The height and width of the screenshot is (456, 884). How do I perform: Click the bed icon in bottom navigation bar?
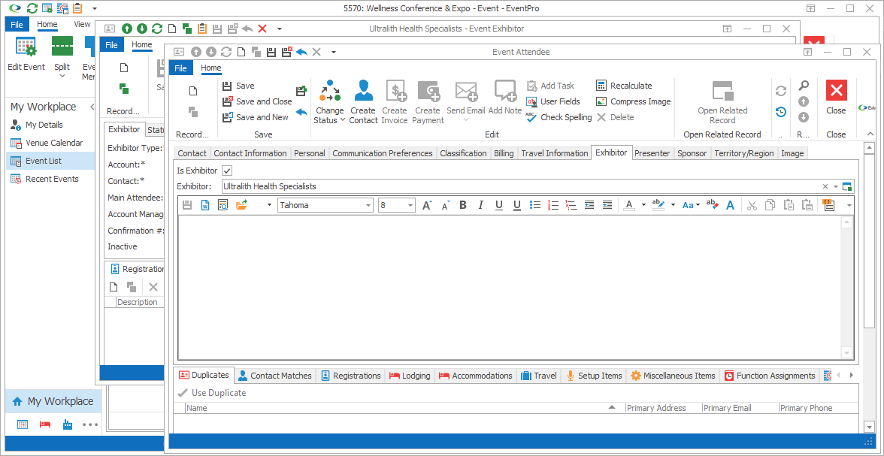click(x=44, y=424)
